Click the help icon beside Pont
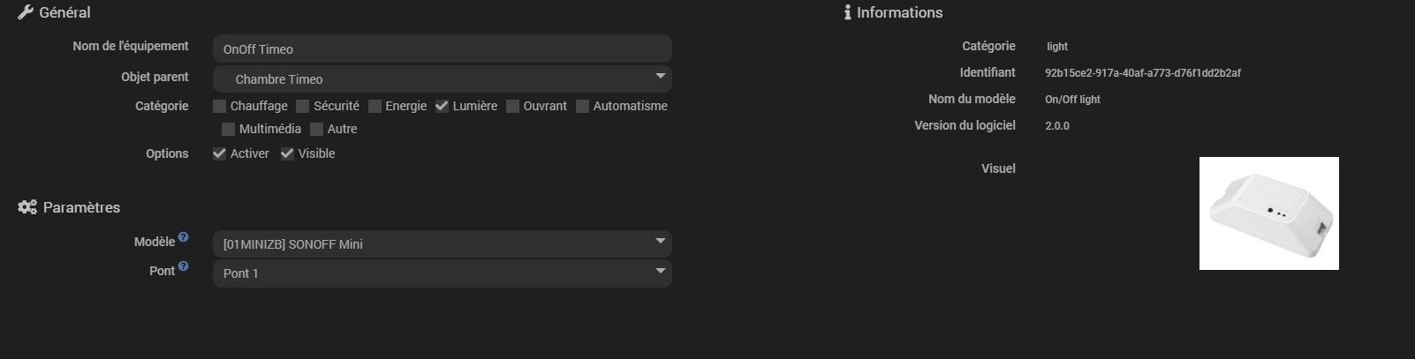 [183, 266]
